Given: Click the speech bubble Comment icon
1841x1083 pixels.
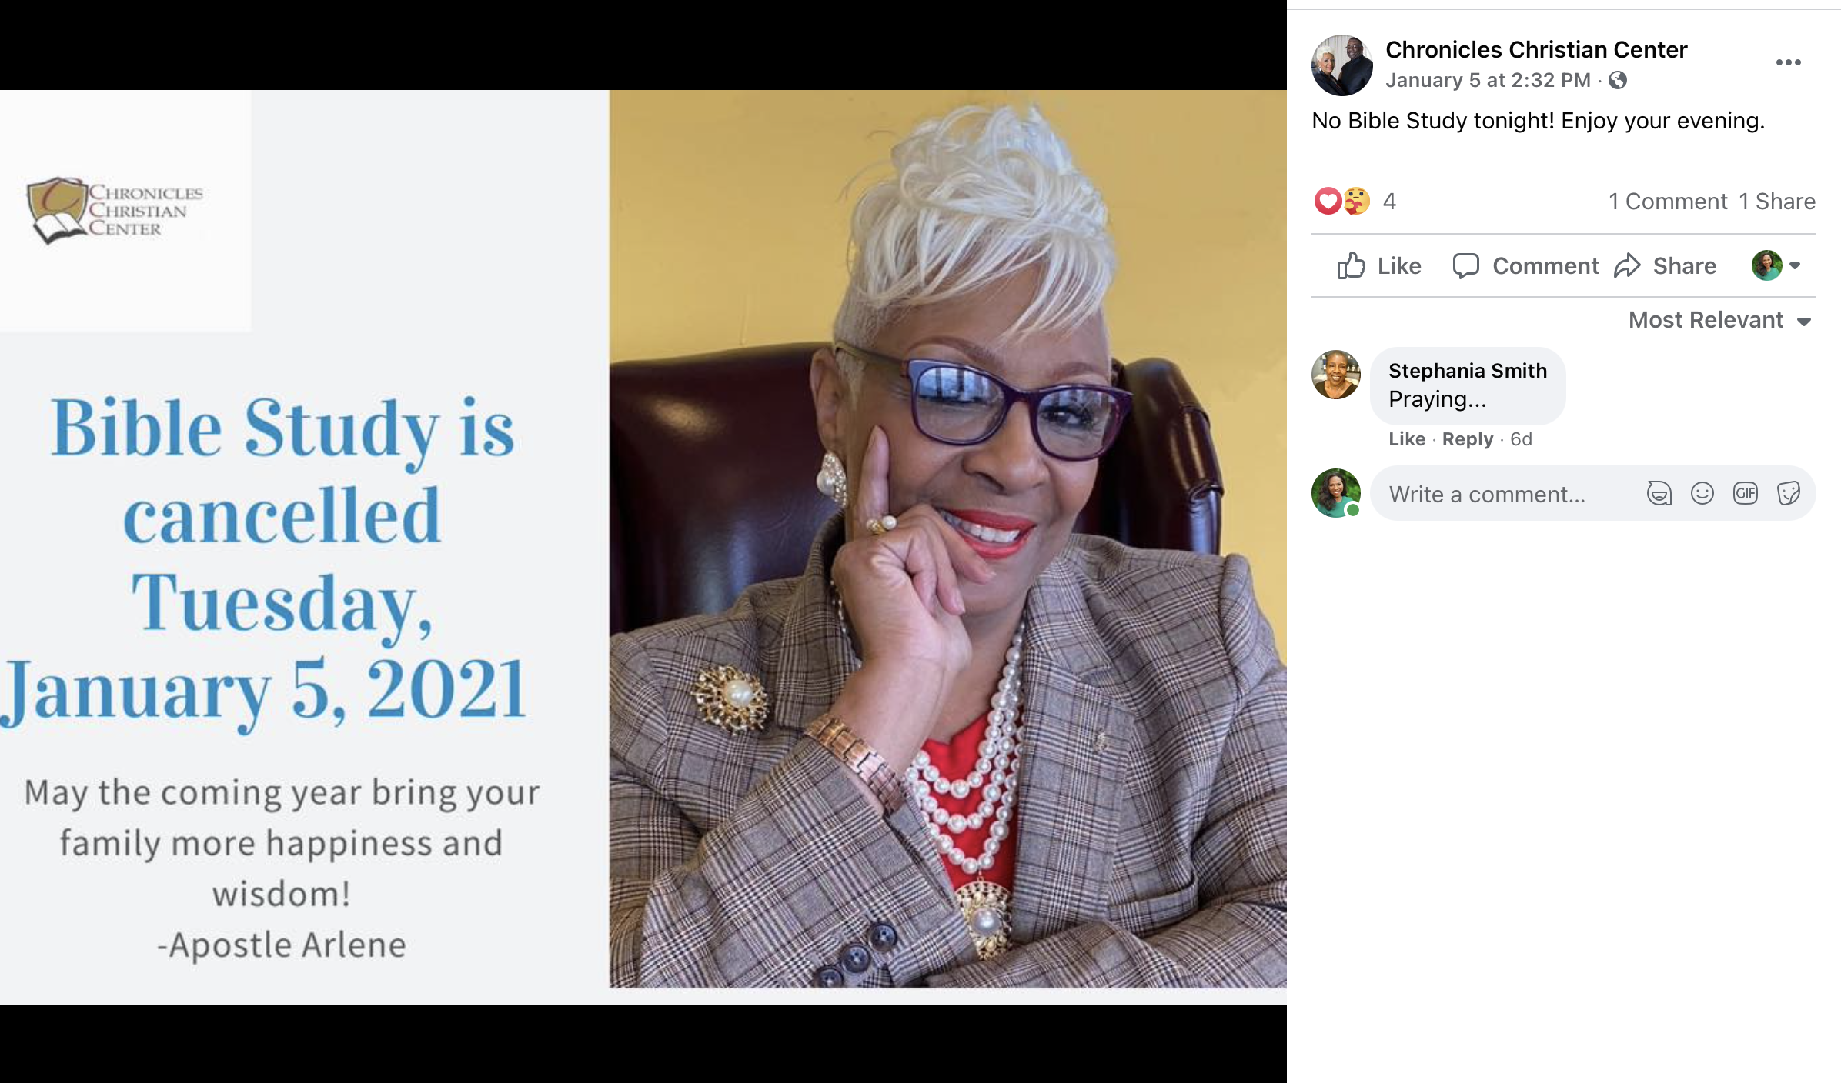Looking at the screenshot, I should tap(1465, 265).
